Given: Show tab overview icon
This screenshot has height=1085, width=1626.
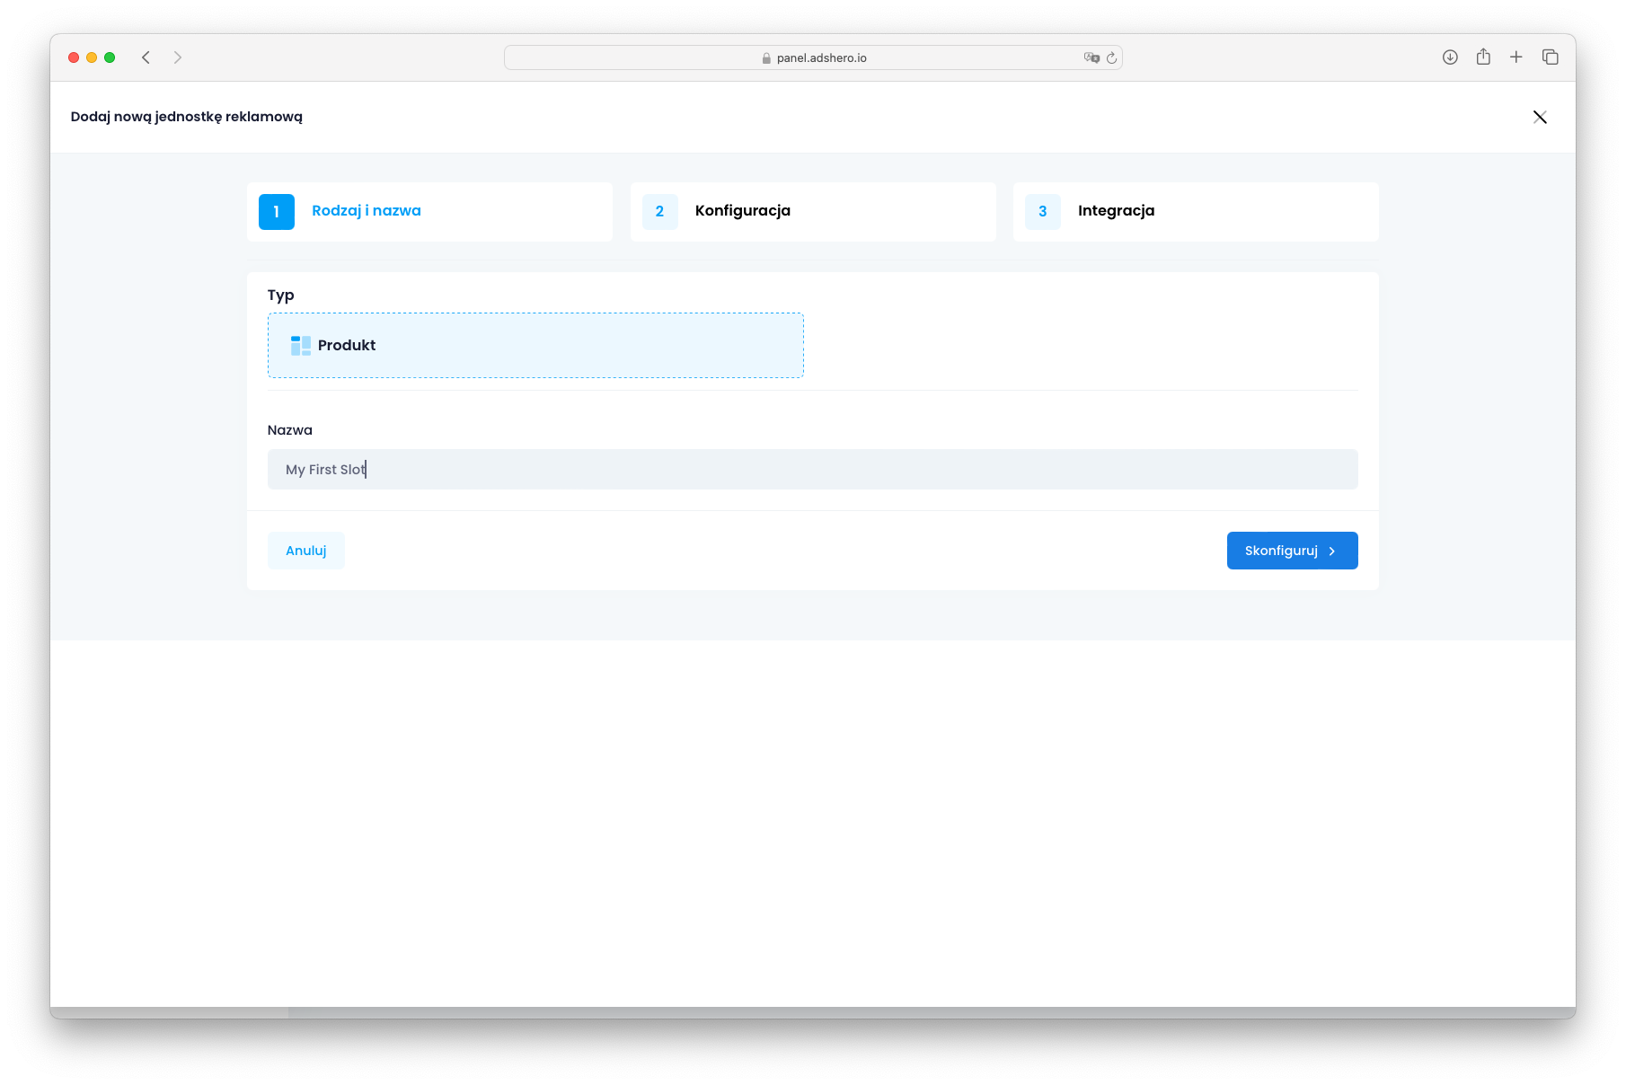Looking at the screenshot, I should [x=1551, y=57].
